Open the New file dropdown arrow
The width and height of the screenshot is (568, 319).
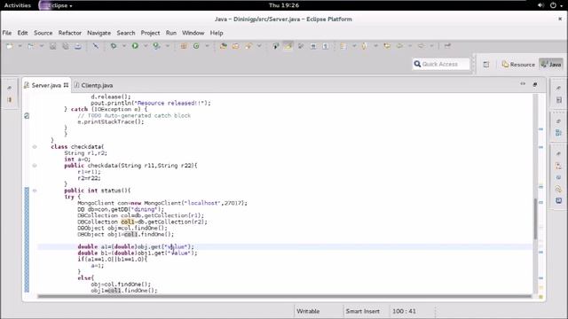[20, 46]
